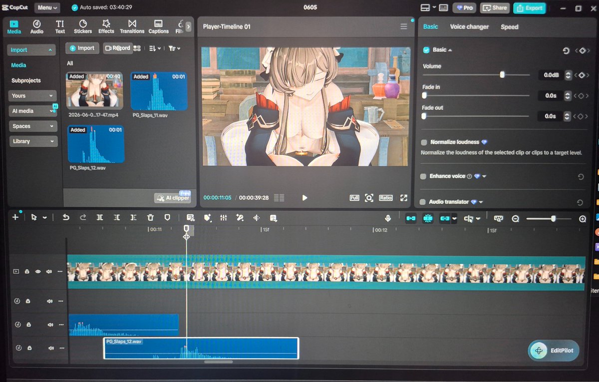Click the plus add-track icon above timeline
Screen dimensions: 599x382
point(15,217)
